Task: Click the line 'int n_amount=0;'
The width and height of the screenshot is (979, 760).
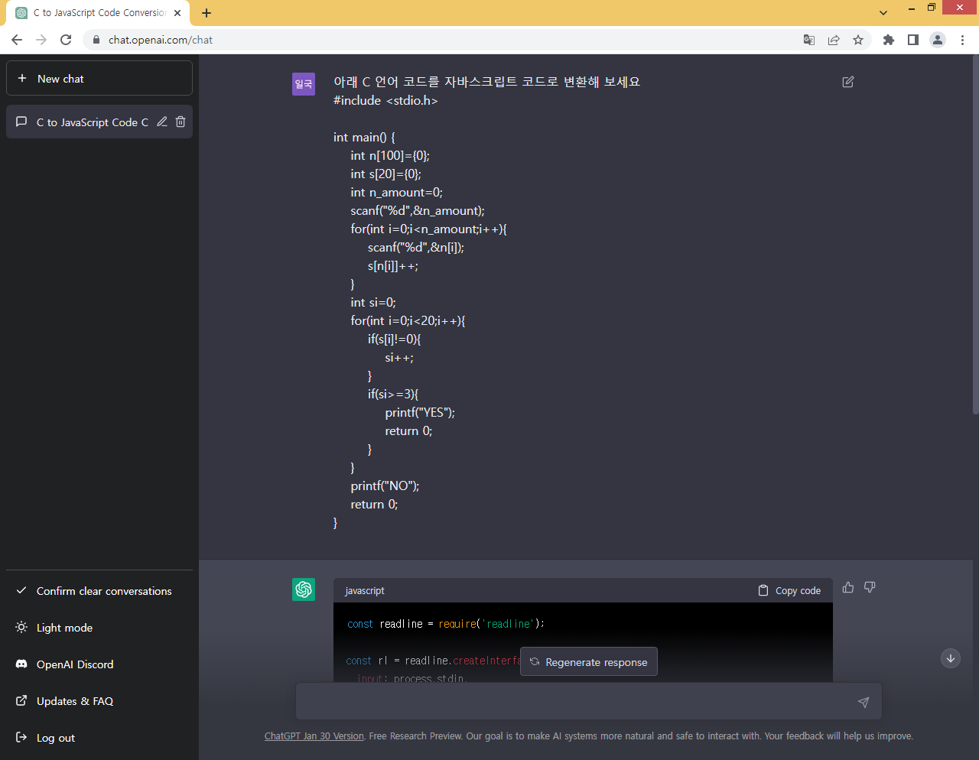Action: pyautogui.click(x=396, y=192)
